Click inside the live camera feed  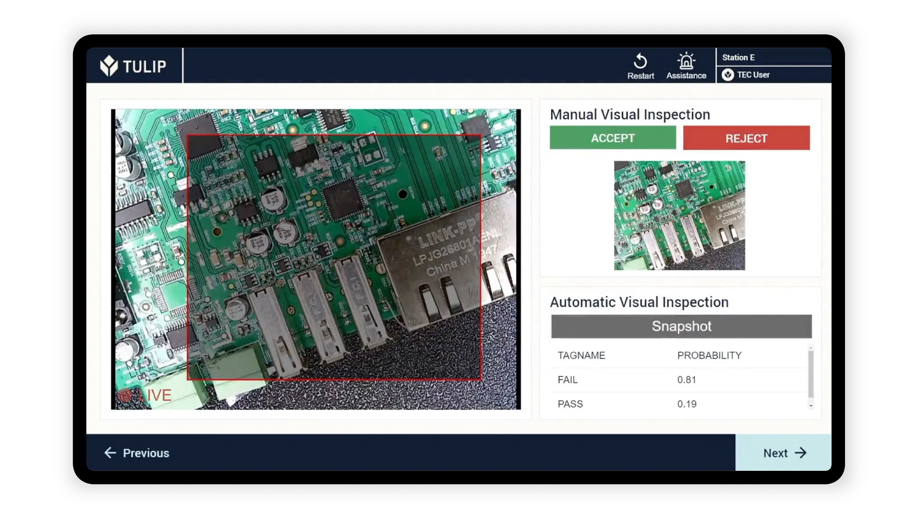pos(315,259)
